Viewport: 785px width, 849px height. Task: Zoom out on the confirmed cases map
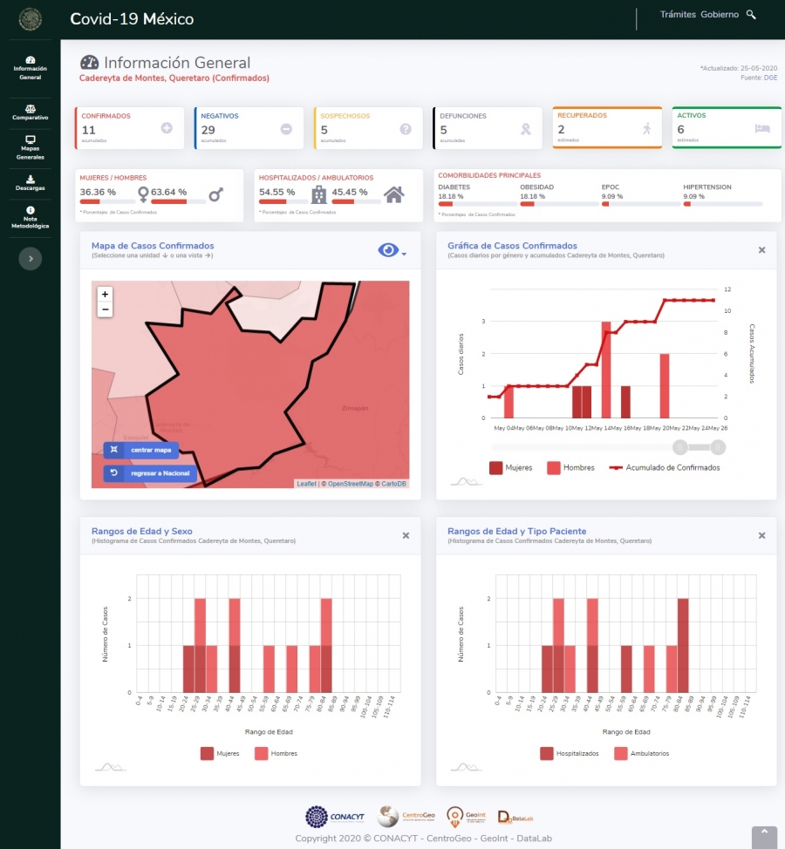pyautogui.click(x=106, y=309)
